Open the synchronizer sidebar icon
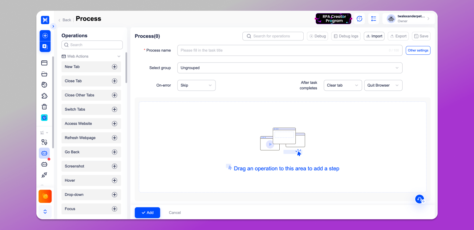474x230 pixels. click(44, 142)
